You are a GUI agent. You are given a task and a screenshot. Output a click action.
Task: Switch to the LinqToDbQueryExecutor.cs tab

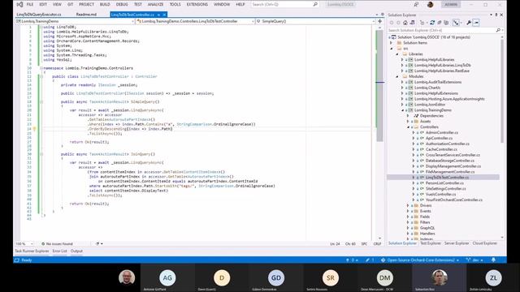coord(39,15)
